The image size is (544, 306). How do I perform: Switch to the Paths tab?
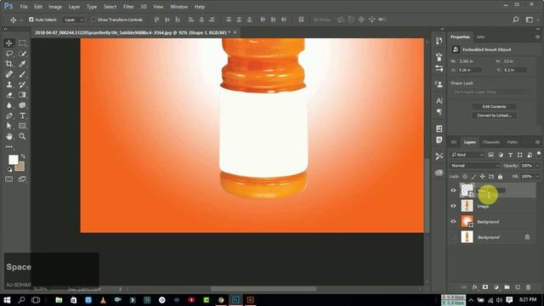512,142
